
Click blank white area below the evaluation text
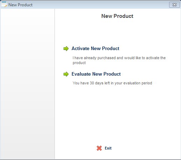(118, 114)
